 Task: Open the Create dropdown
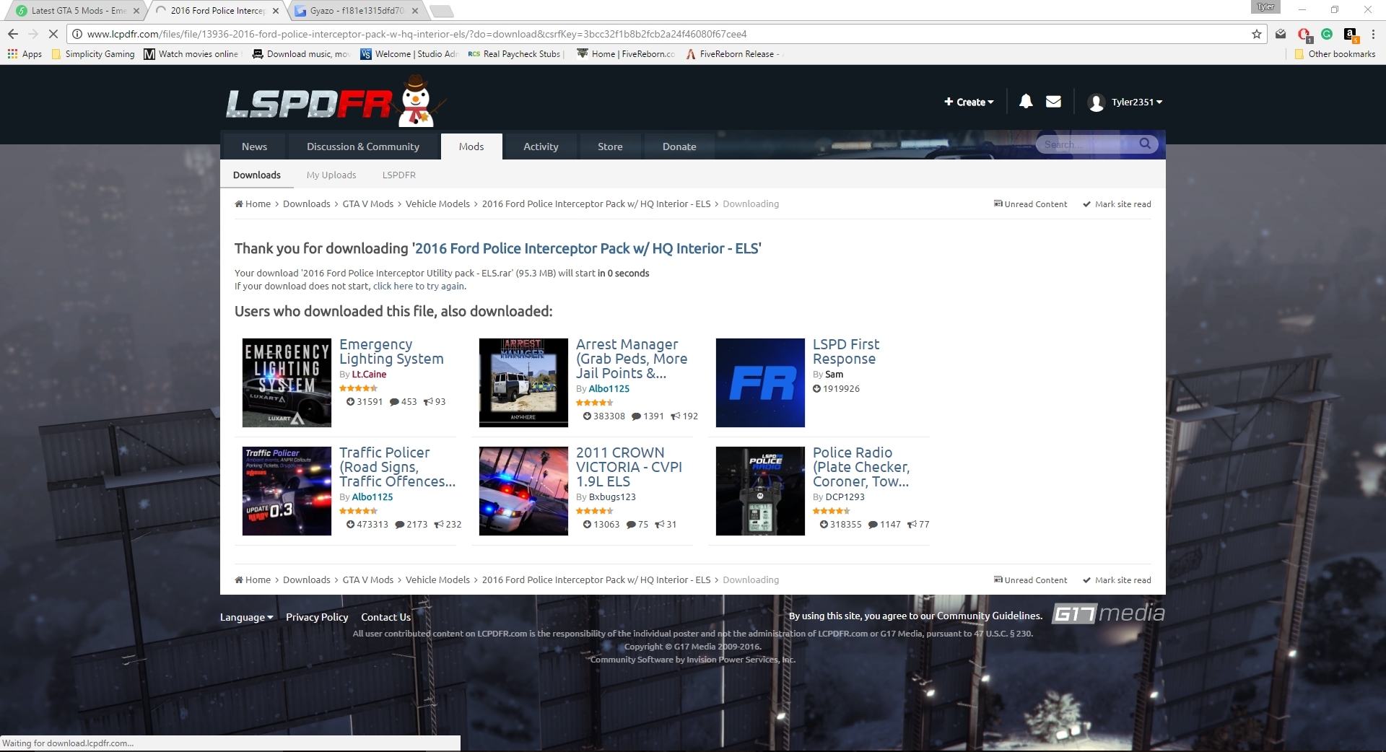pos(969,102)
